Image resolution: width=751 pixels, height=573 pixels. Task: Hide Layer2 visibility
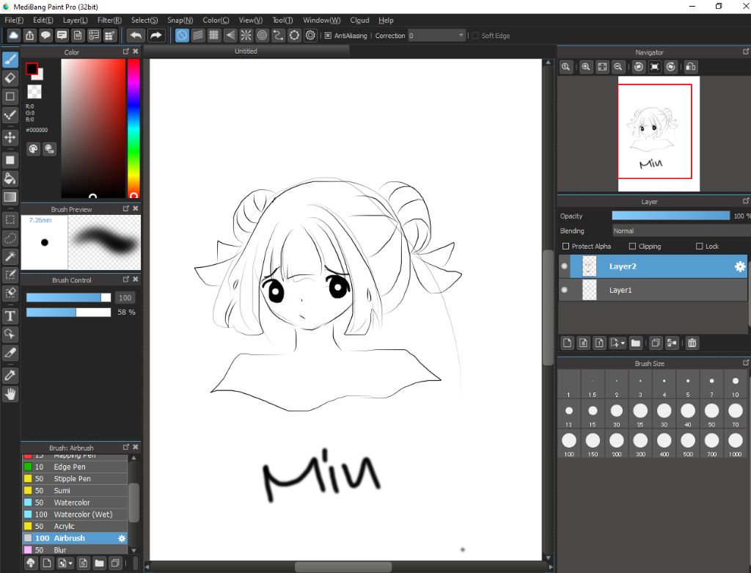(564, 266)
